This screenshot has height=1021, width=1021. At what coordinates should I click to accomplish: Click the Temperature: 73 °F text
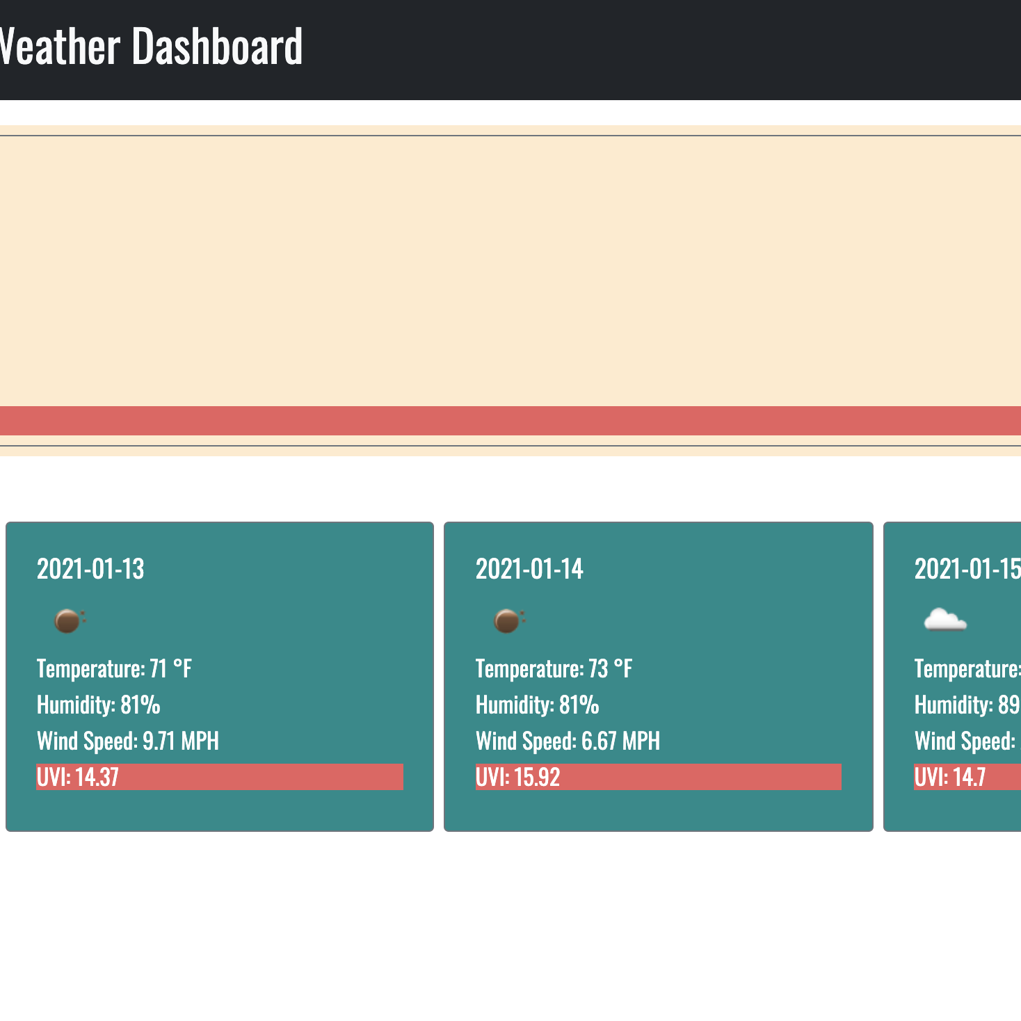pos(554,669)
